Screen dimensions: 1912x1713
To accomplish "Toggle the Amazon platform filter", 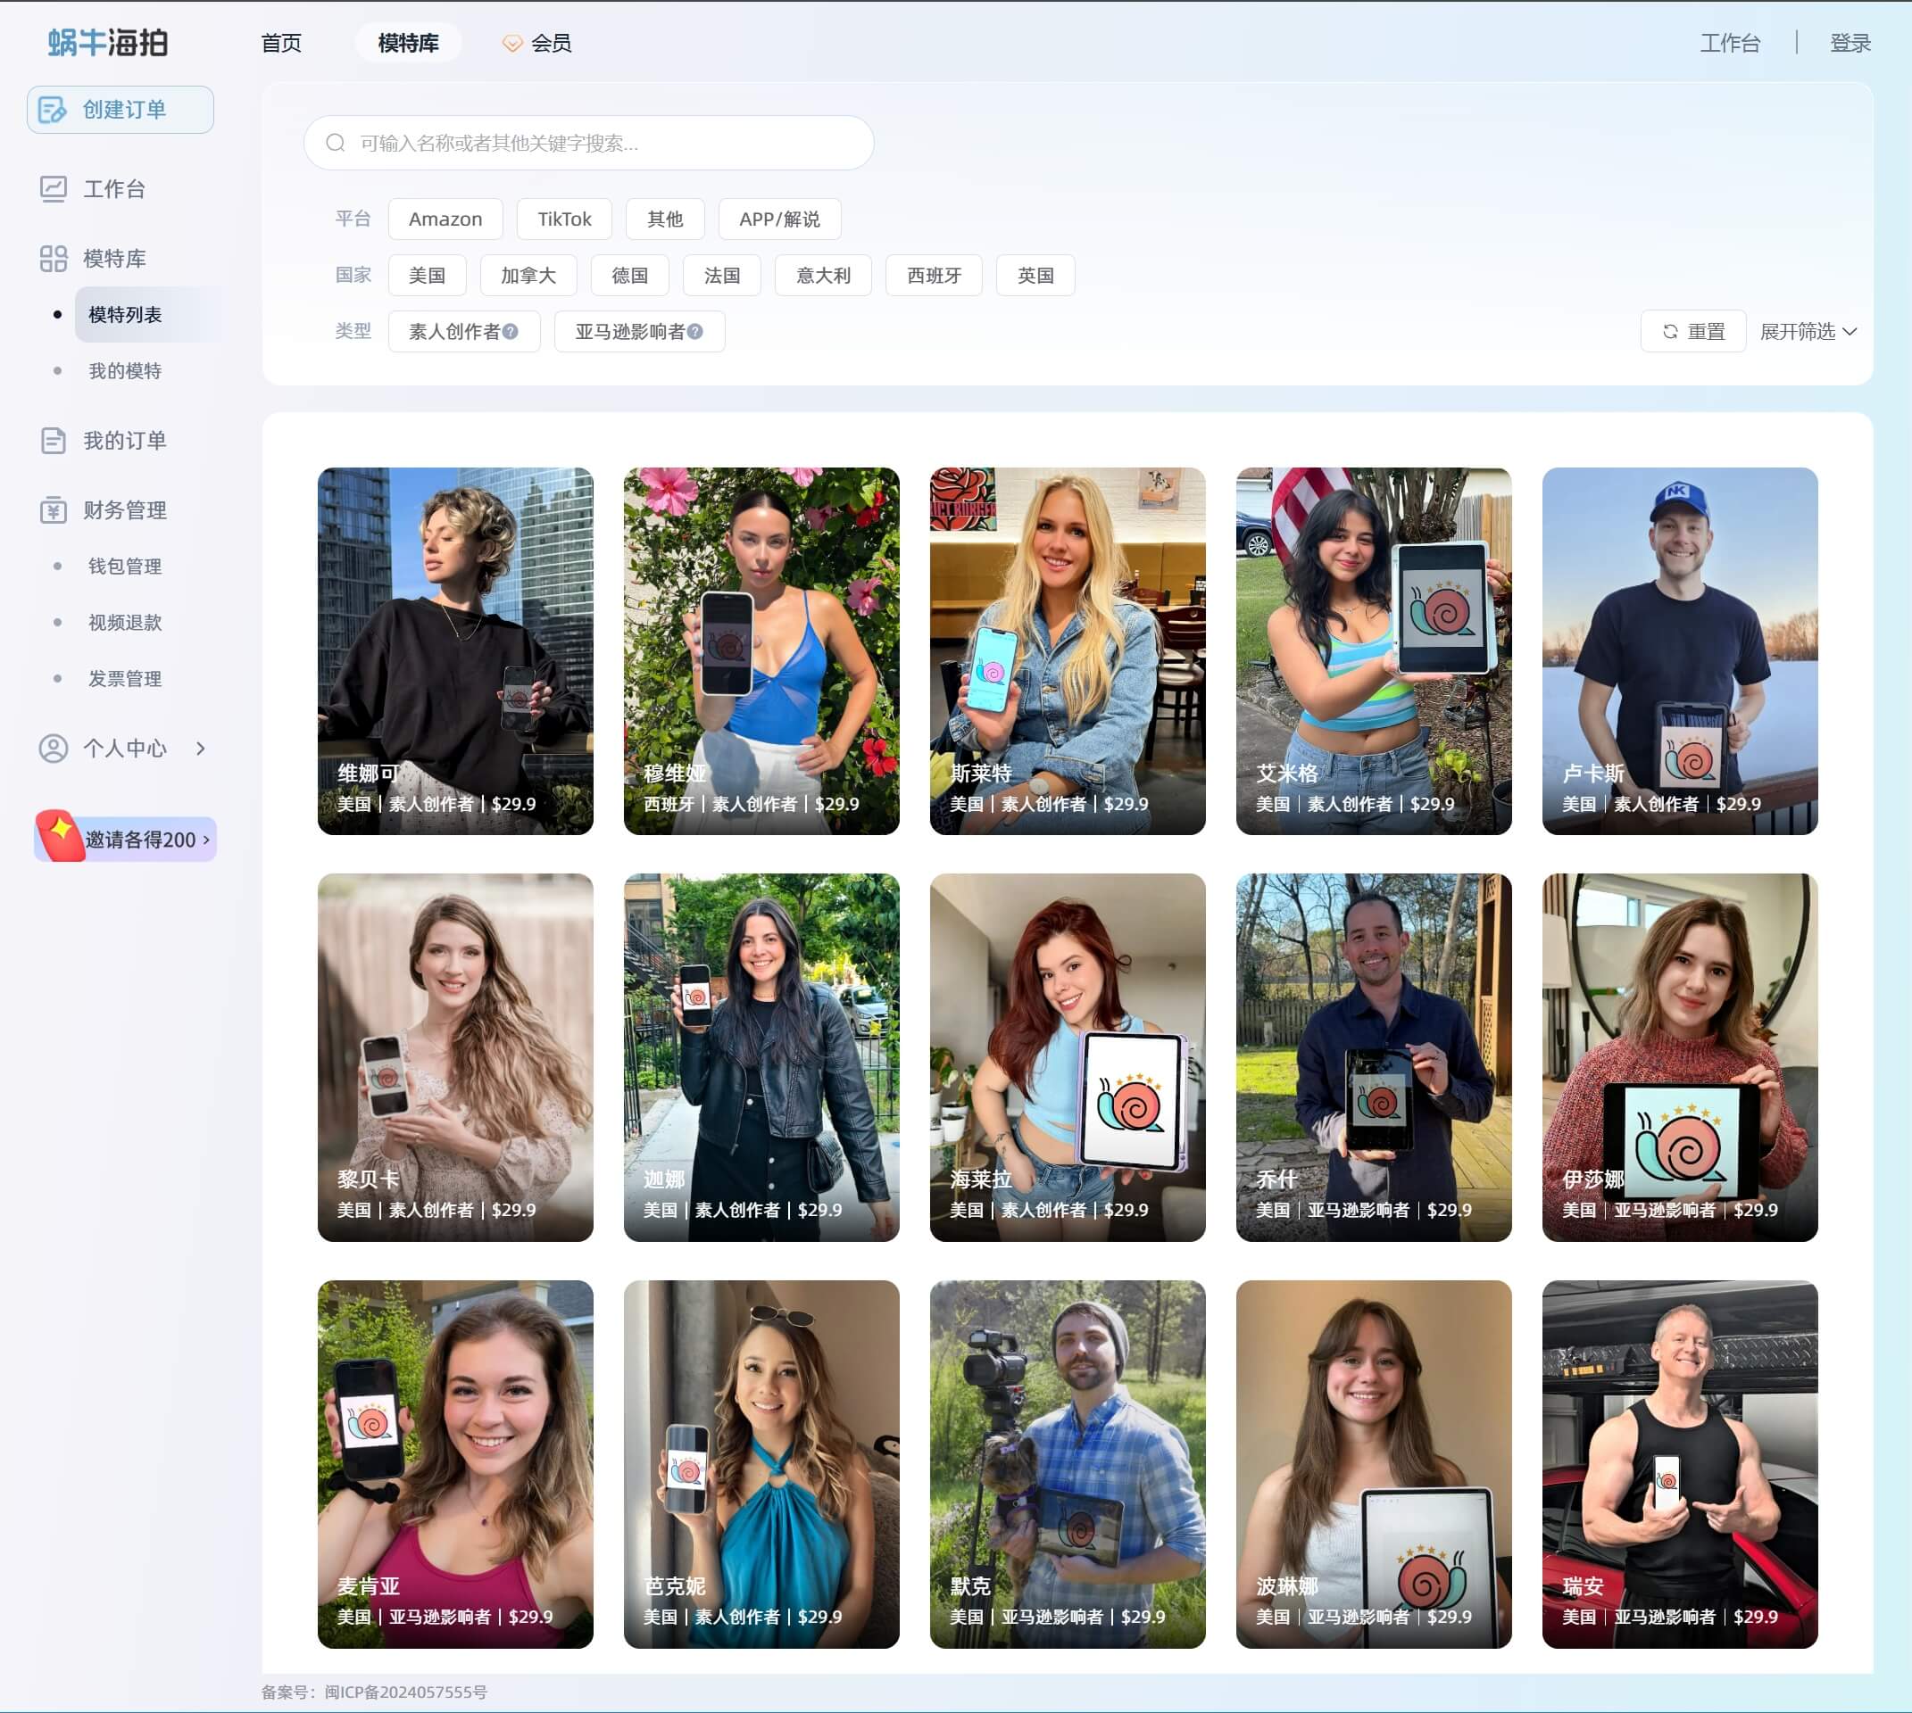I will (445, 219).
